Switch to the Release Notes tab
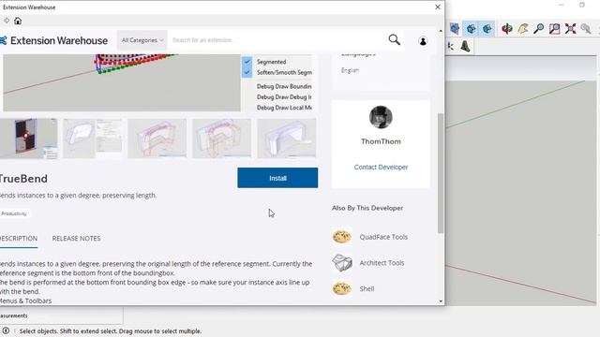Image resolution: width=600 pixels, height=337 pixels. [x=76, y=239]
